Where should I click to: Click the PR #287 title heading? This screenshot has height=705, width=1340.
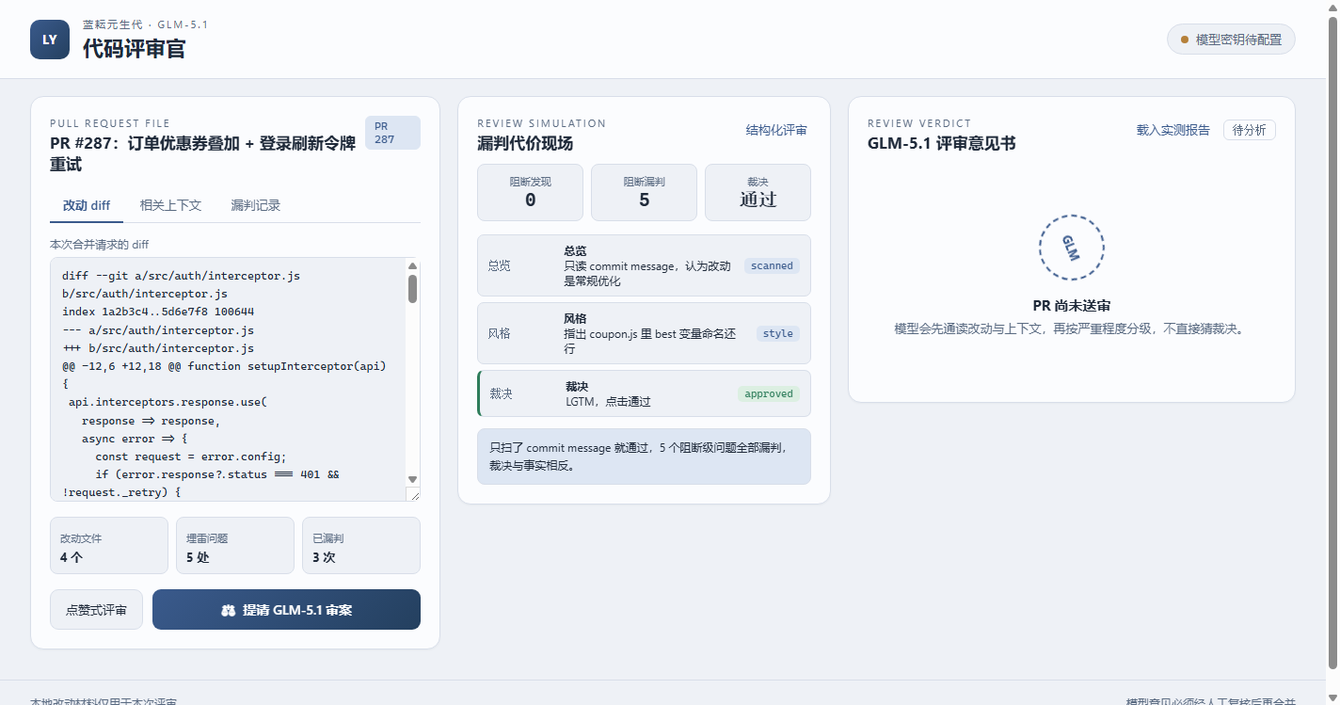[203, 153]
